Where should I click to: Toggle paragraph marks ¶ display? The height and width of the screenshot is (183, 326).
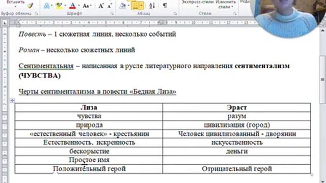(x=165, y=6)
